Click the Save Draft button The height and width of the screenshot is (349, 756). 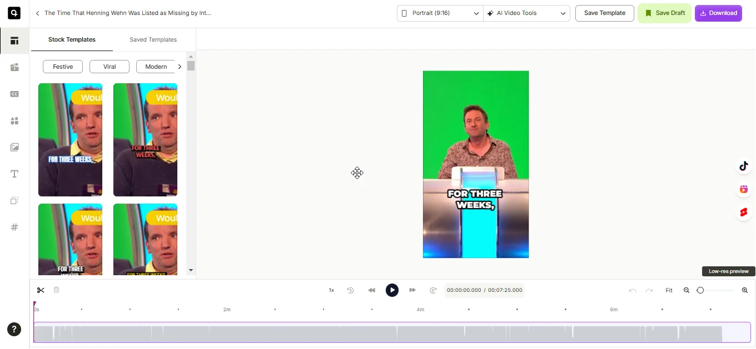(x=664, y=13)
